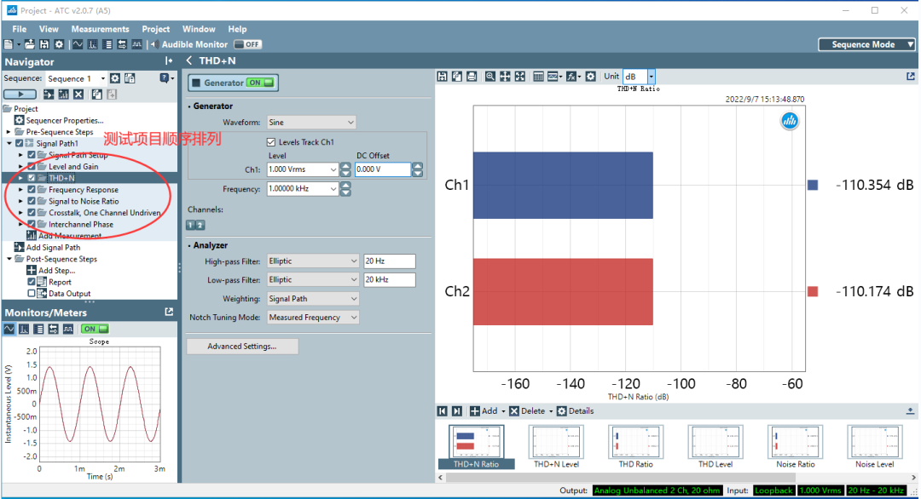This screenshot has height=499, width=921.
Task: Open the File menu
Action: [20, 29]
